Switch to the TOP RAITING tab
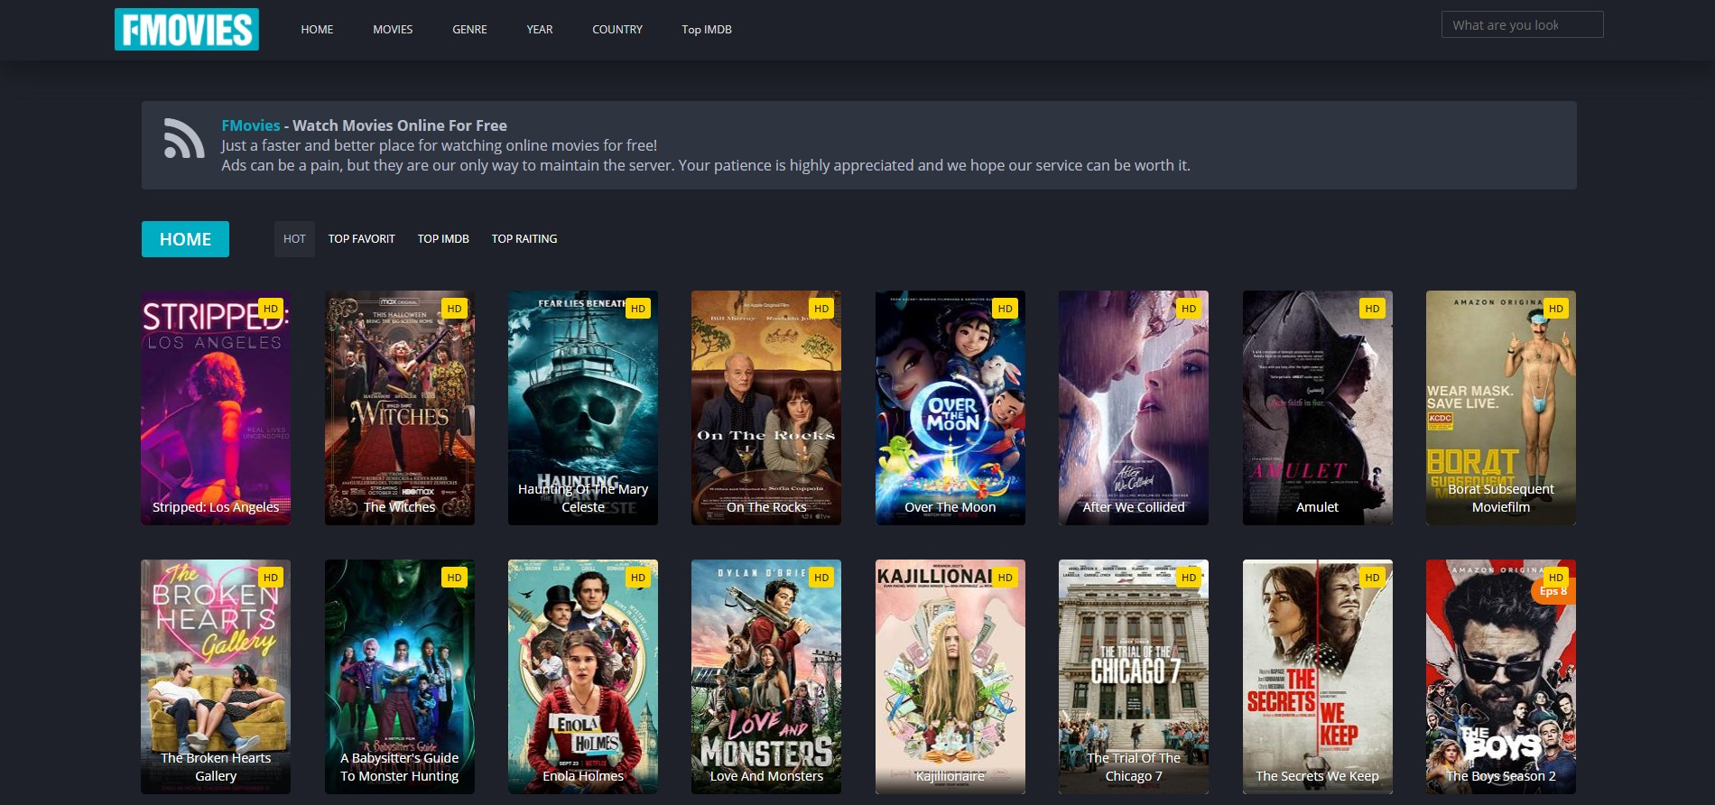 click(524, 239)
